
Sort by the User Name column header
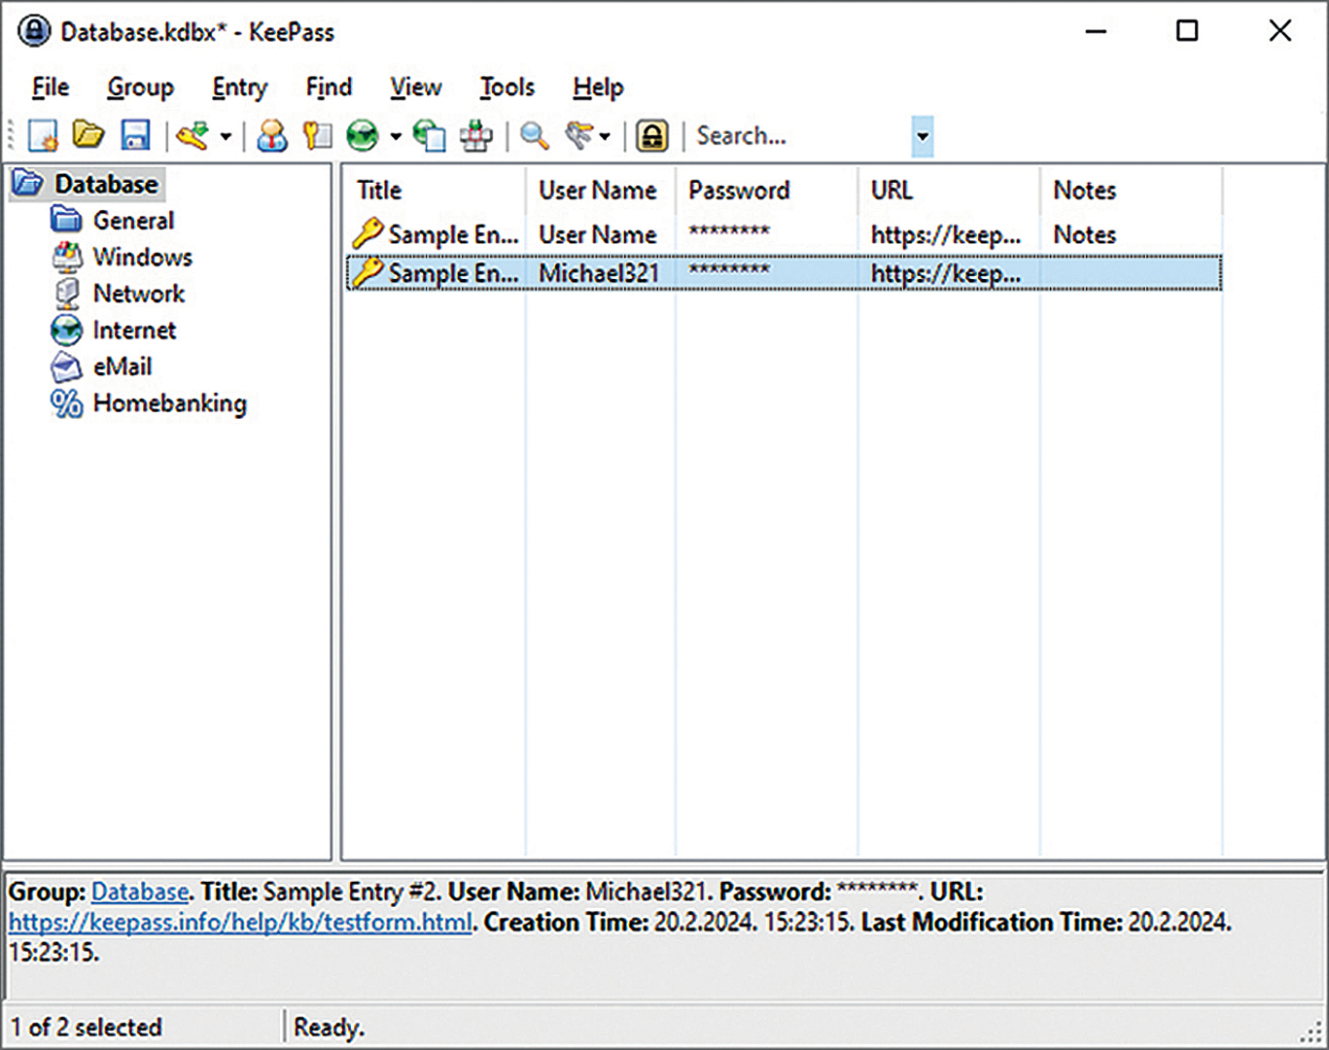tap(601, 191)
